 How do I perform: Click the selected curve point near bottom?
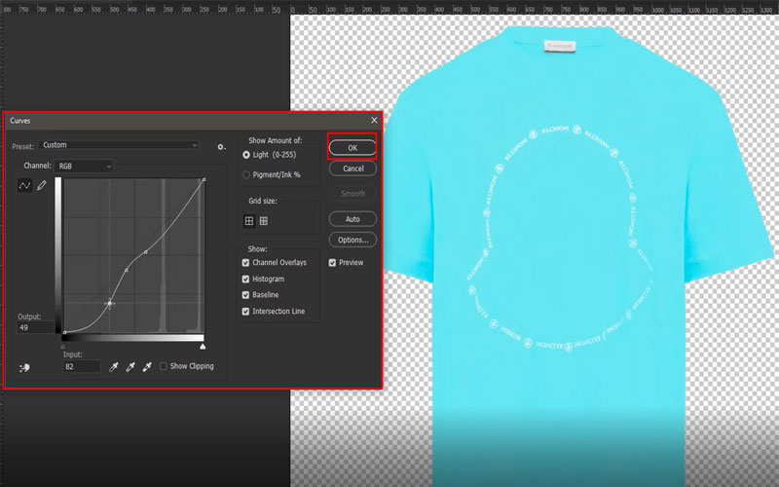[x=110, y=303]
